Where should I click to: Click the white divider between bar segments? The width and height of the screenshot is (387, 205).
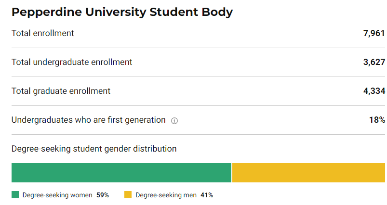click(x=232, y=173)
